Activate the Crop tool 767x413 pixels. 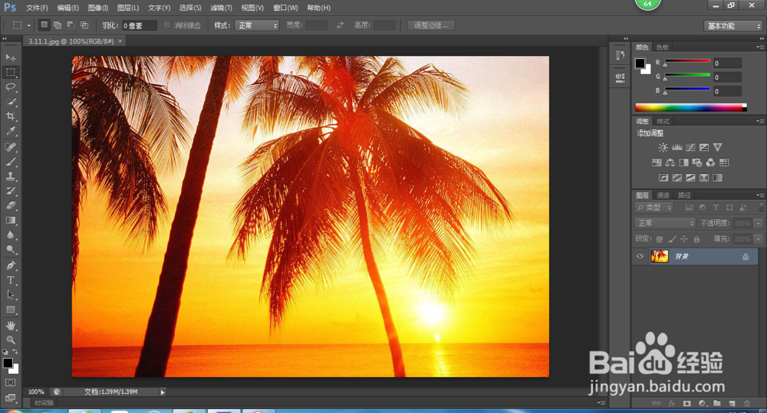click(10, 116)
